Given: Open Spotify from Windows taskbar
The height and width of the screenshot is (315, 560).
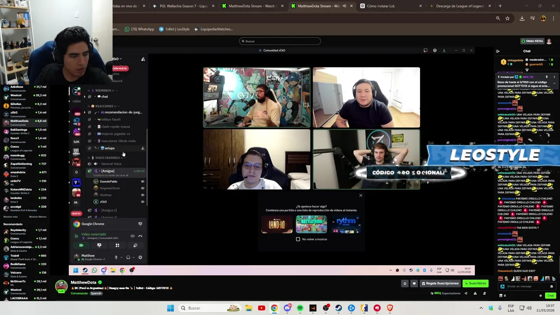Looking at the screenshot, I should pyautogui.click(x=300, y=308).
